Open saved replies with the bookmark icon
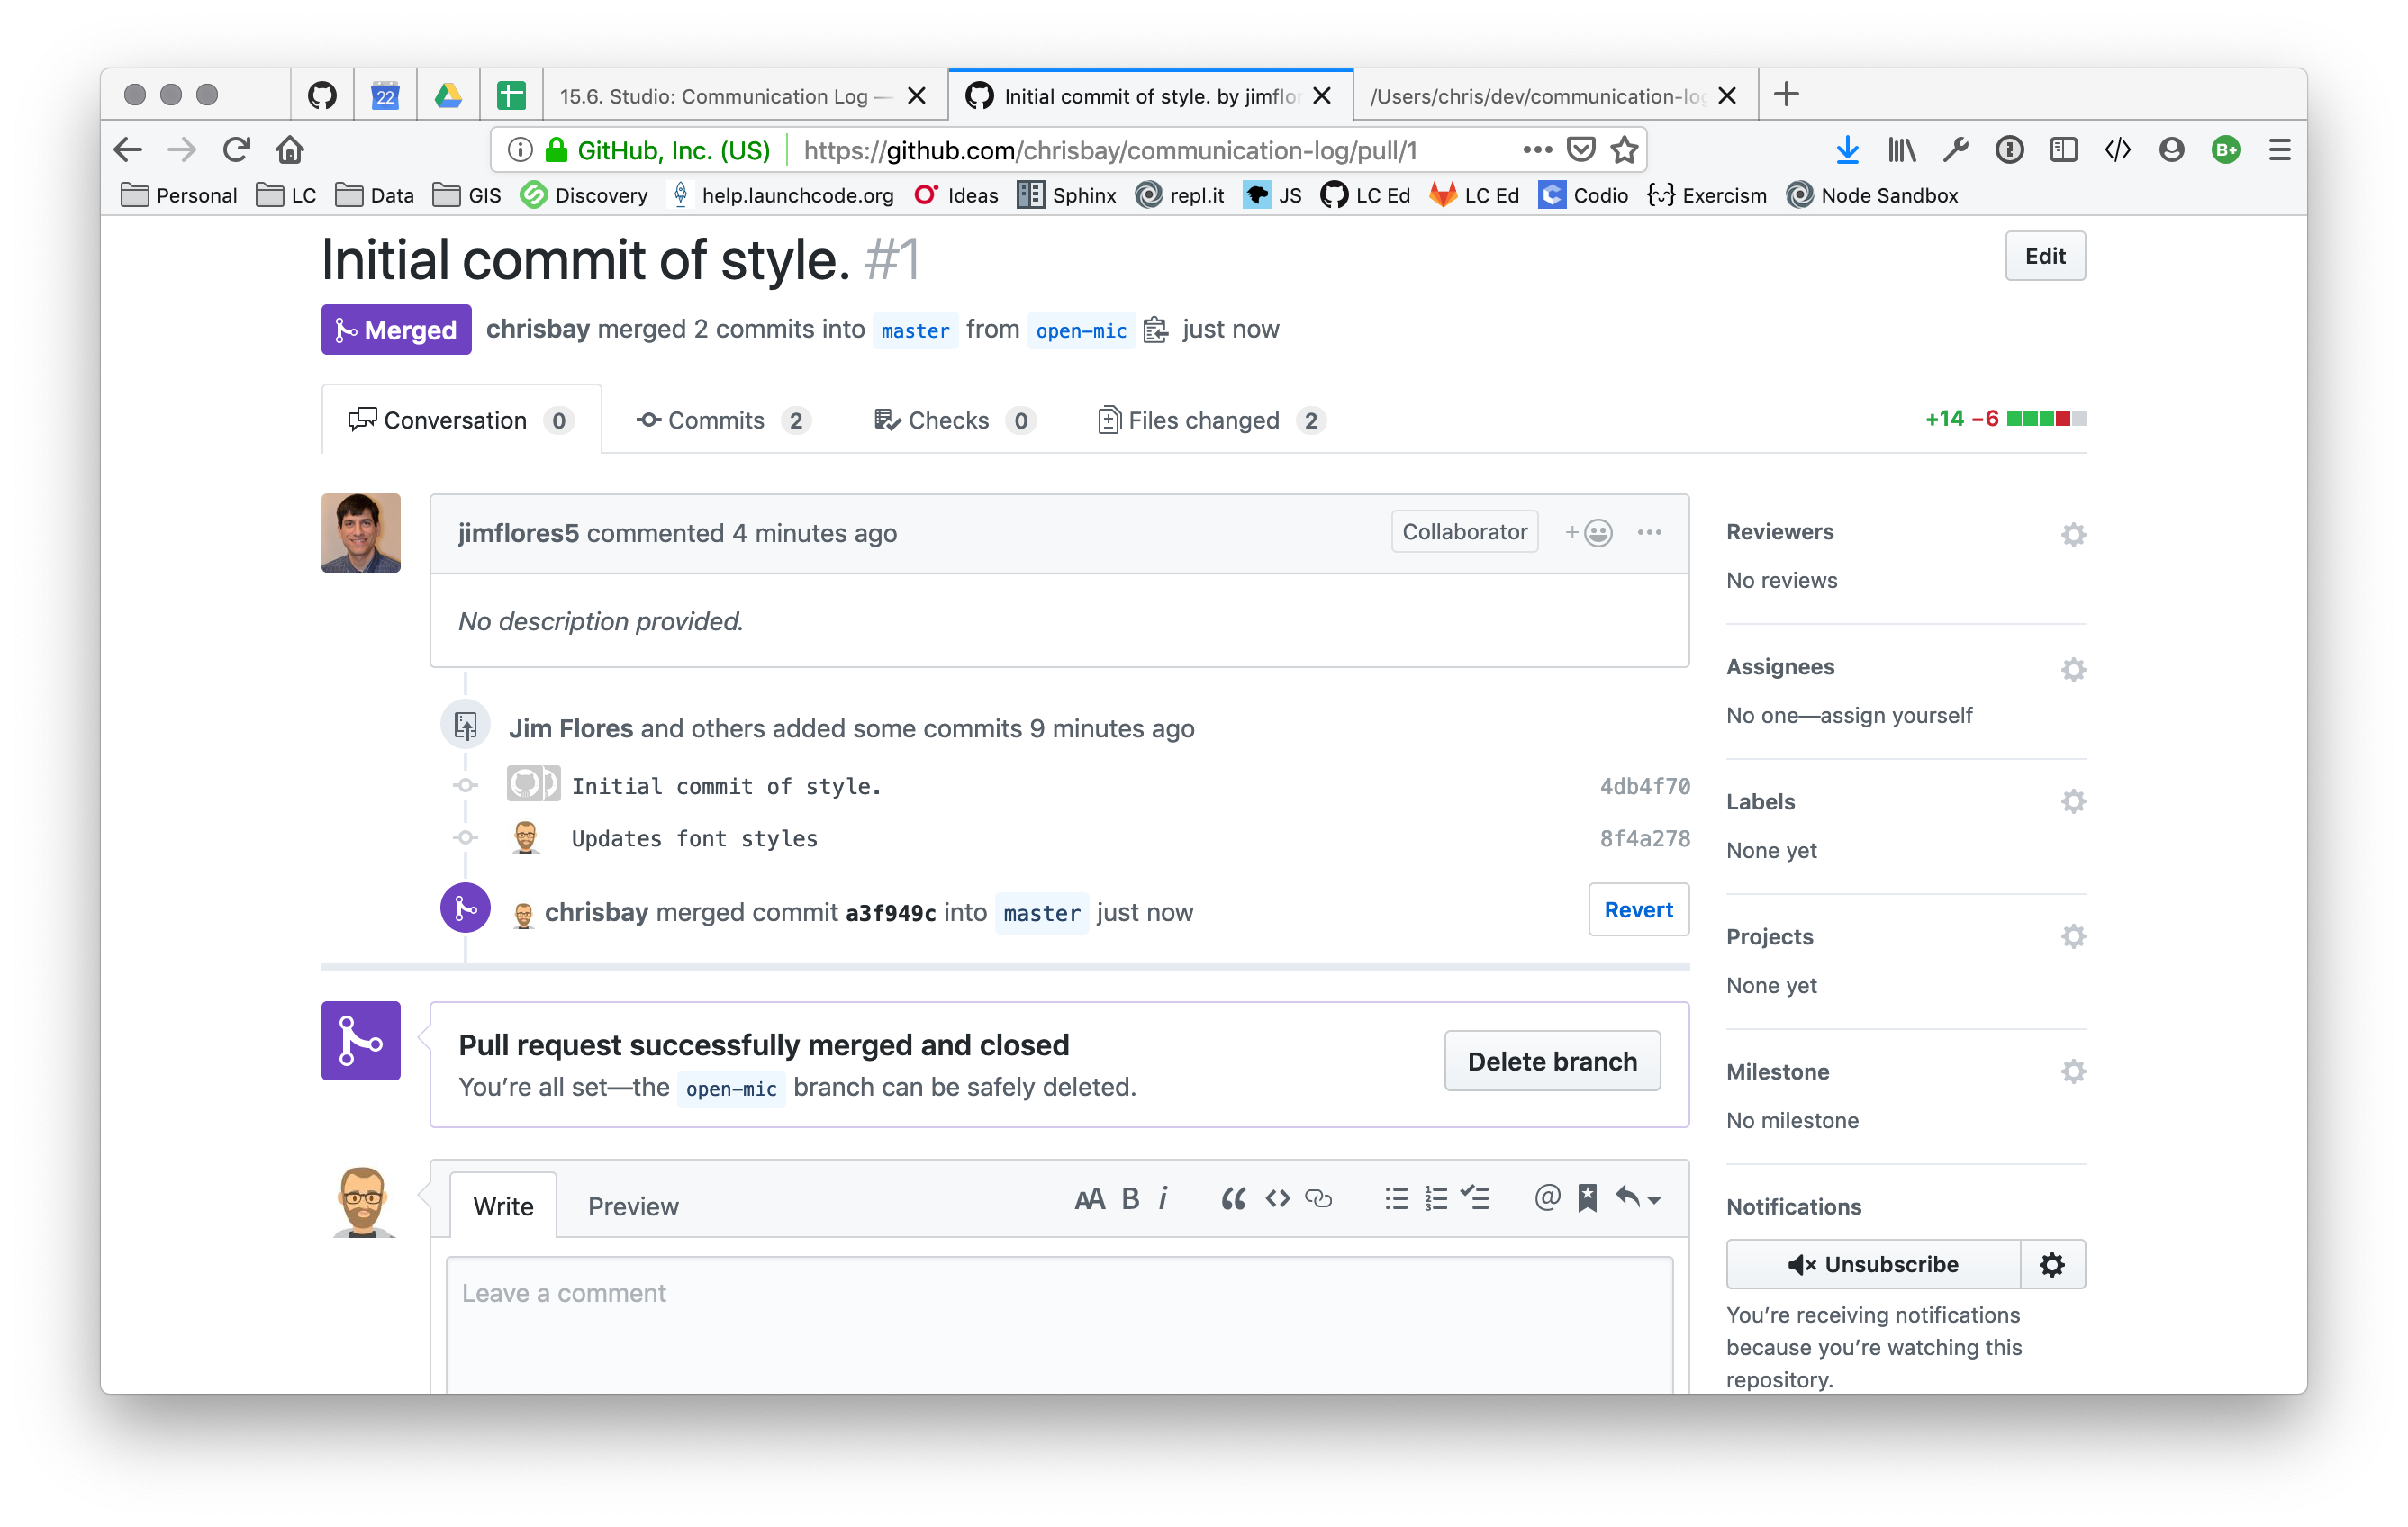This screenshot has height=1527, width=2408. (1587, 1198)
